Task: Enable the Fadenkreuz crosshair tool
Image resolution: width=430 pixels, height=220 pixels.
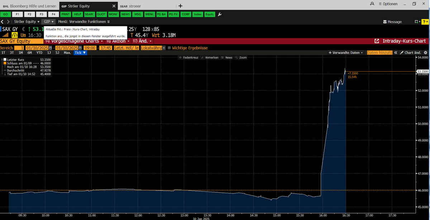Action: pyautogui.click(x=190, y=57)
